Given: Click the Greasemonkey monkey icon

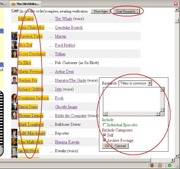Looking at the screenshot, I should coord(160,165).
